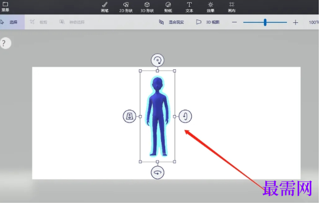Click the blue 3D person model
Image resolution: width=322 pixels, height=205 pixels.
pyautogui.click(x=158, y=116)
